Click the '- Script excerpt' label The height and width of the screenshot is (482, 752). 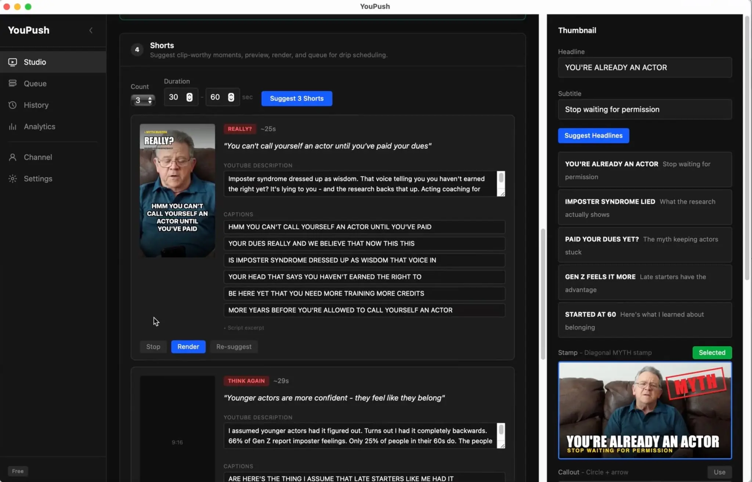click(244, 328)
